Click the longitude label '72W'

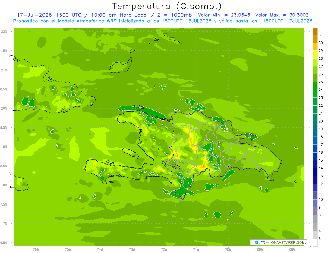coord(164,249)
